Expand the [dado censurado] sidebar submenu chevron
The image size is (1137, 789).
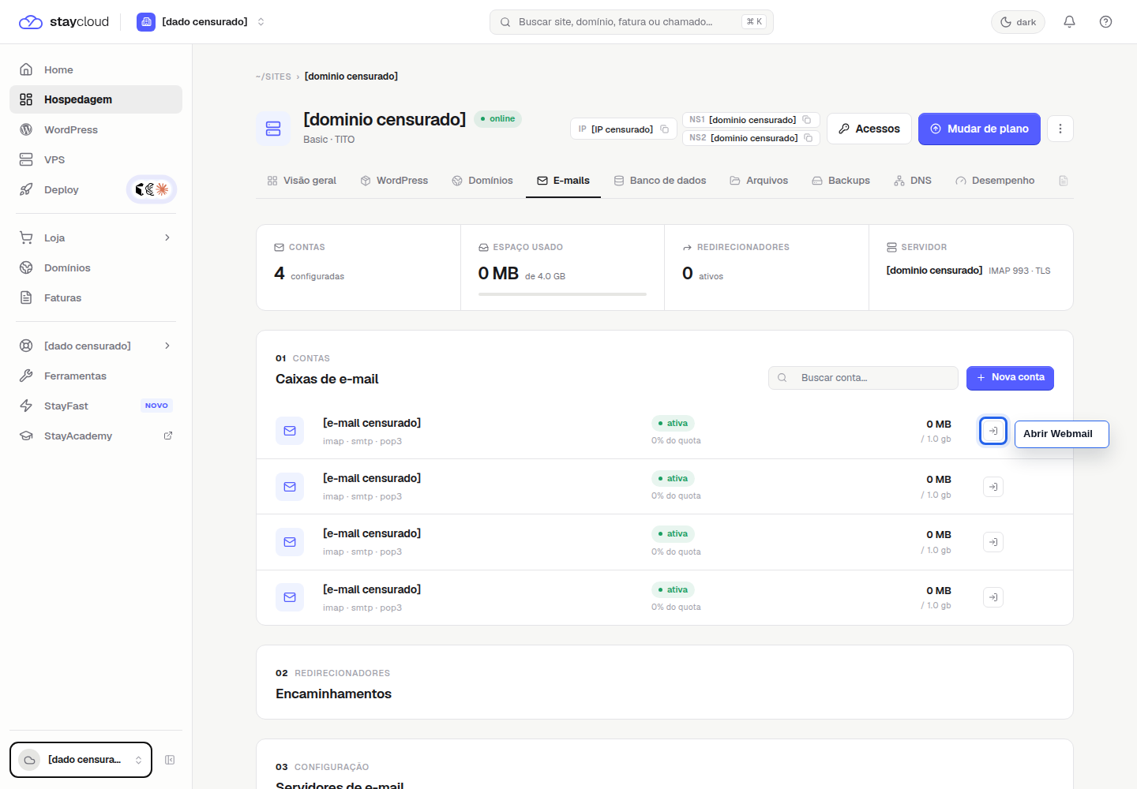pos(167,346)
